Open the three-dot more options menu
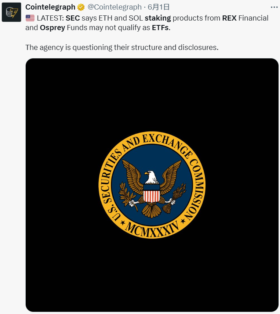 click(274, 7)
